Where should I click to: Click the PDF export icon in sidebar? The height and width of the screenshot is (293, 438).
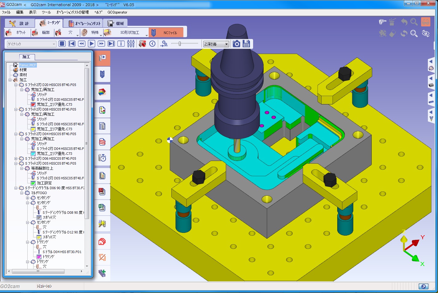tap(102, 191)
